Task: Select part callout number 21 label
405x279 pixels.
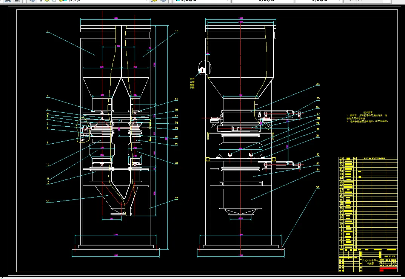Action: [x=176, y=144]
